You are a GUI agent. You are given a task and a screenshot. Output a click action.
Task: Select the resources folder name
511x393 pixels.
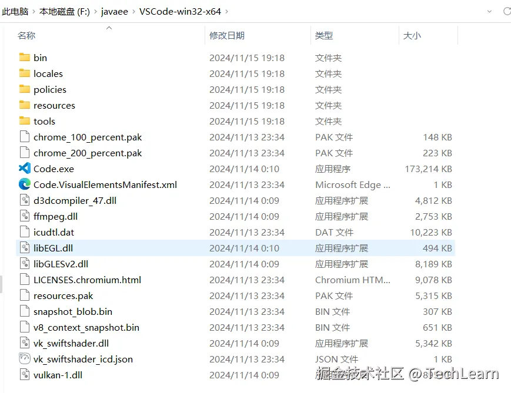55,106
